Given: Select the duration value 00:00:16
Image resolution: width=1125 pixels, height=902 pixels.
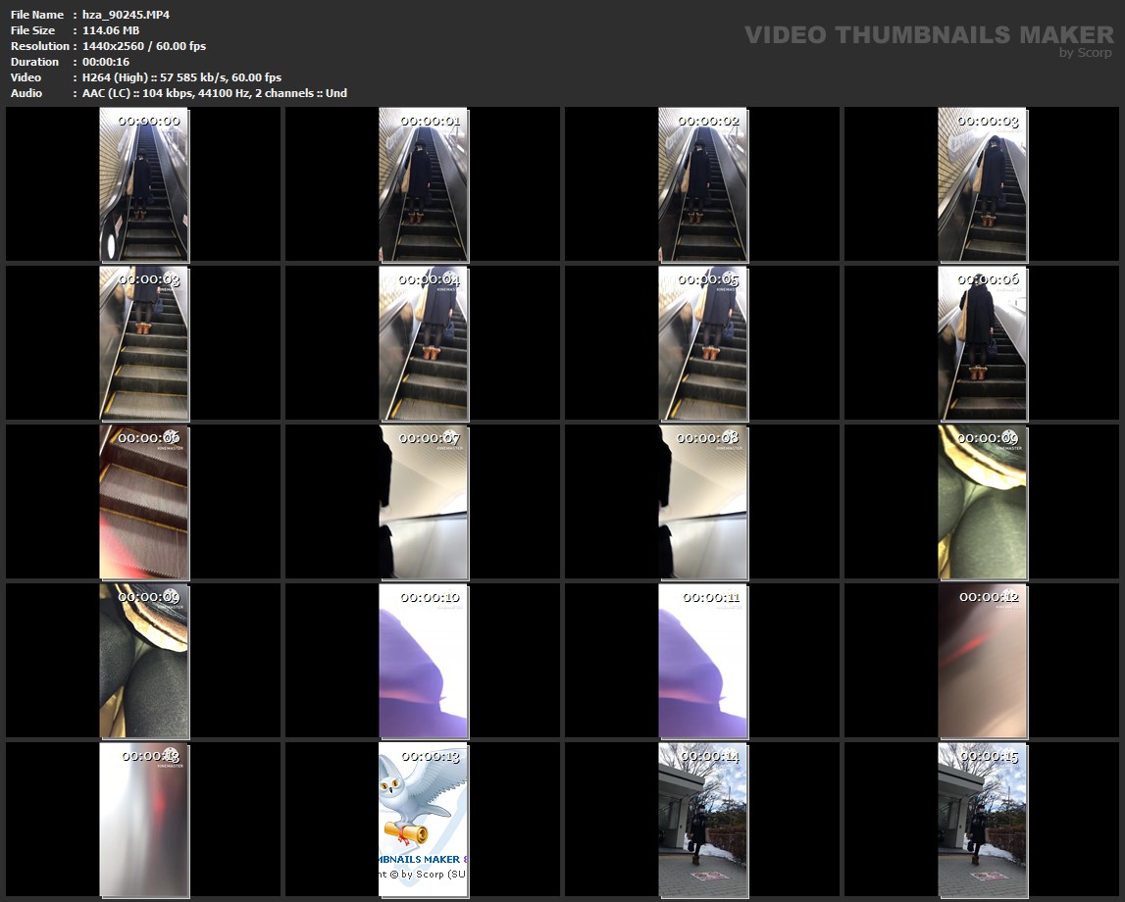Looking at the screenshot, I should [x=106, y=62].
